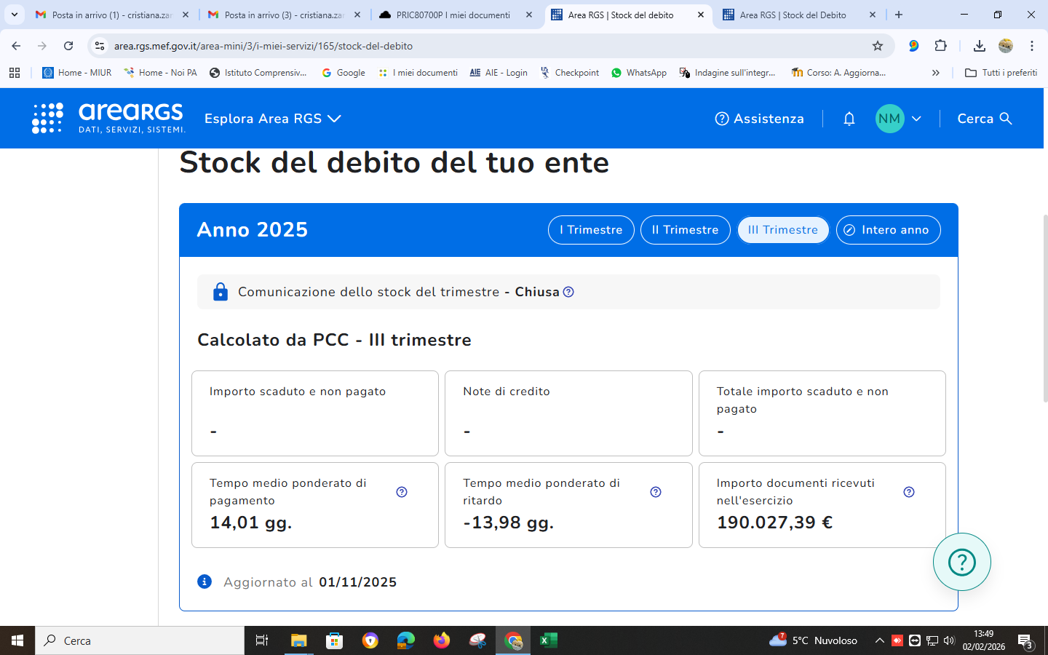This screenshot has height=655, width=1048.
Task: Click the Assistenza link
Action: pos(759,119)
